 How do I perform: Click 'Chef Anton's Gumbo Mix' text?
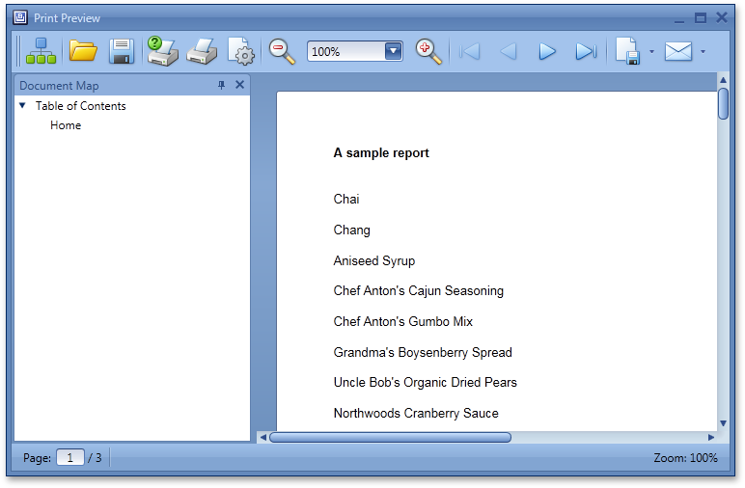(403, 321)
